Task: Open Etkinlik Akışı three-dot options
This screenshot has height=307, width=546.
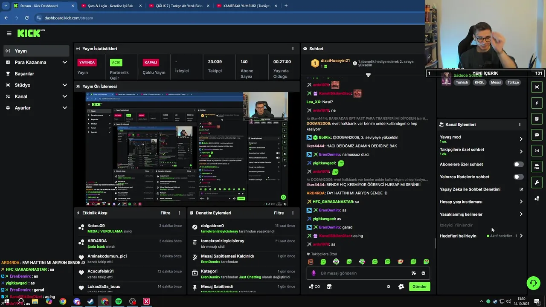Action: (179, 213)
